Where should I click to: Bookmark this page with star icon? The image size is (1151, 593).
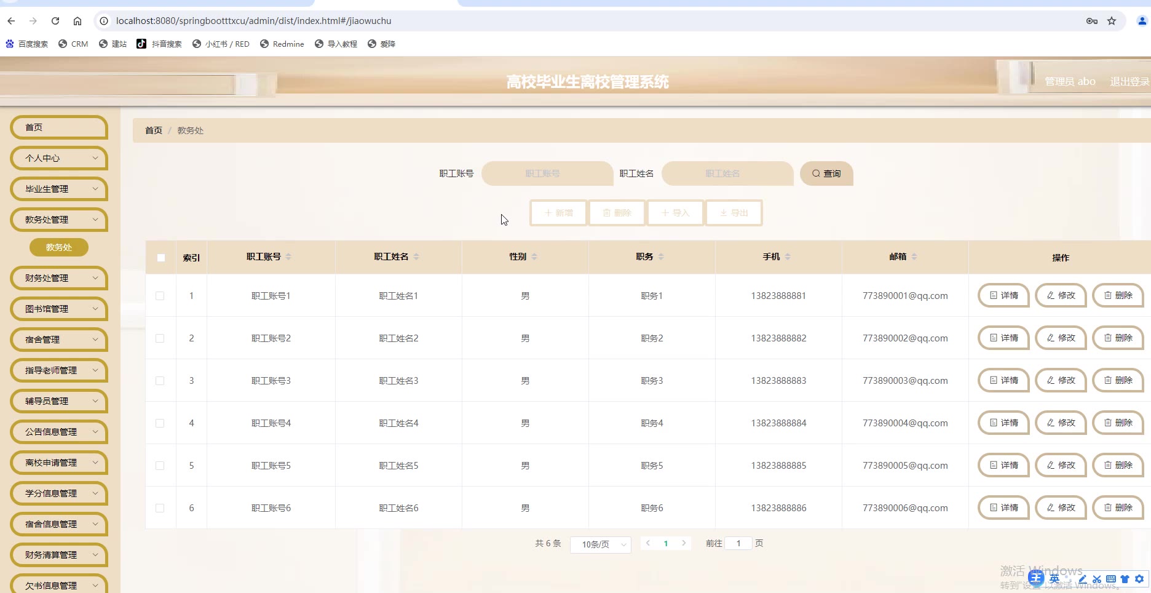coord(1112,21)
